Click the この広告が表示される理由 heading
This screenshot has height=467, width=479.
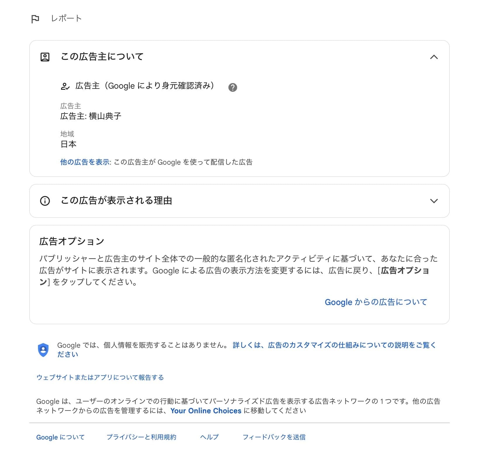point(116,201)
